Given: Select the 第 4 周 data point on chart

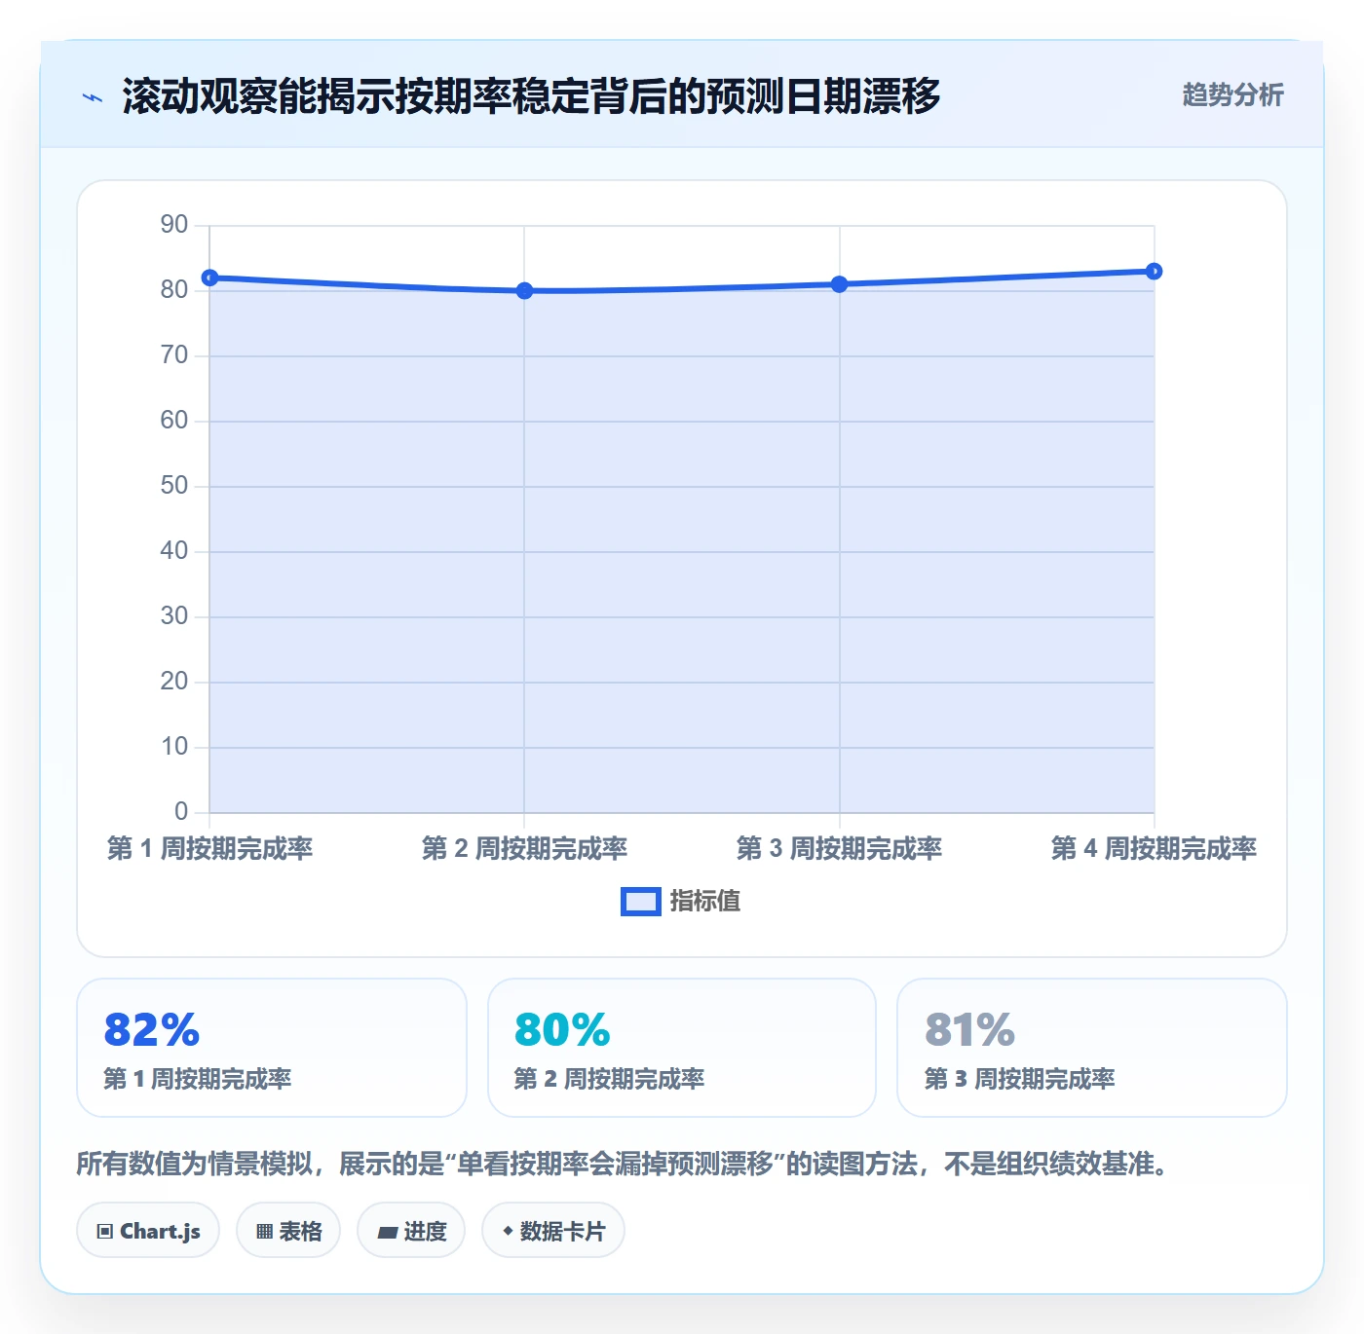Looking at the screenshot, I should point(1154,271).
